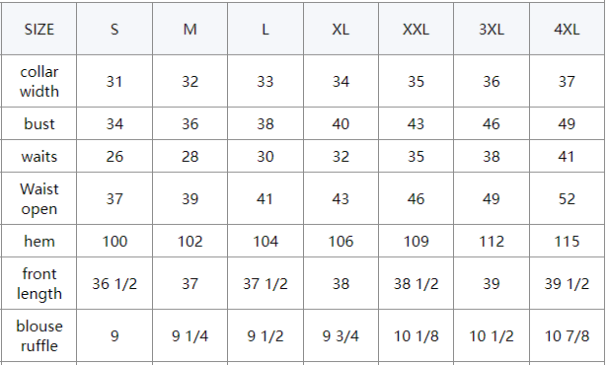
Task: Click the blouse ruffle value 10 1/8
Action: (416, 335)
